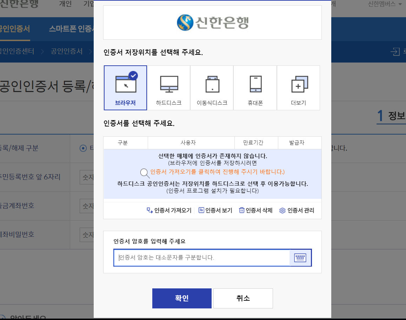Image resolution: width=406 pixels, height=320 pixels.
Task: Switch to 공인인증서 tab on background page
Action: click(14, 29)
